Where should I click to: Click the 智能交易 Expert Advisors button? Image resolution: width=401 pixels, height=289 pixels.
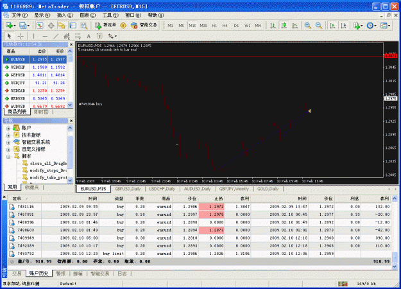point(144,25)
